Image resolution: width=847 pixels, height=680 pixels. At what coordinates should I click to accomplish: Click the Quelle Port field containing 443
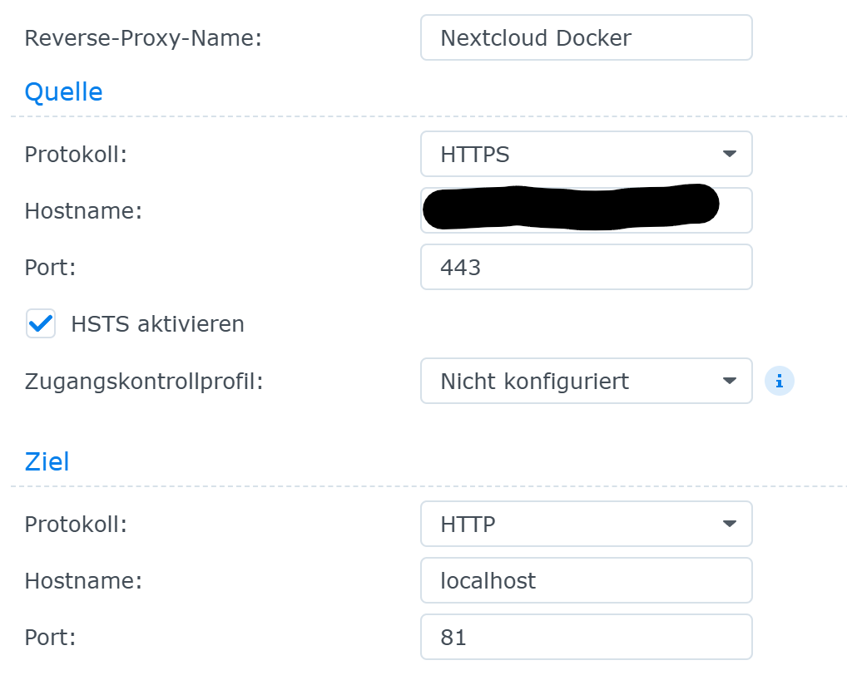(x=586, y=267)
